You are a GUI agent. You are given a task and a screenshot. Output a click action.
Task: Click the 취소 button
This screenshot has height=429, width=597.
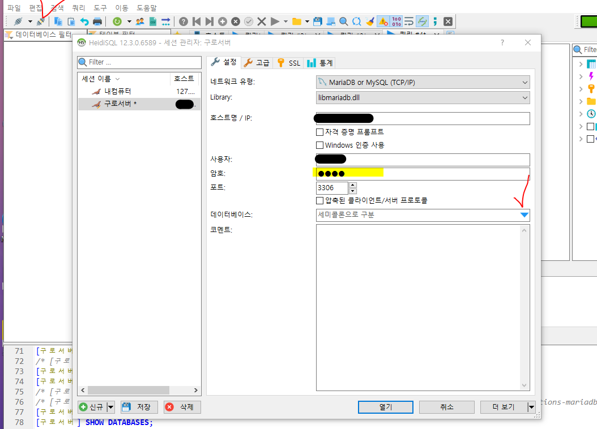coord(446,407)
